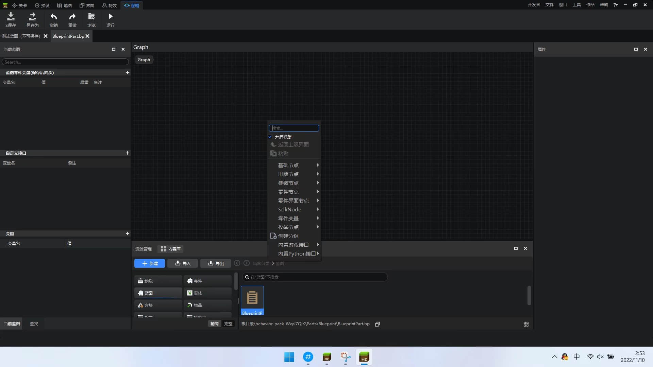The image size is (653, 367).
Task: Switch to the 特效 mode tab
Action: tap(109, 5)
